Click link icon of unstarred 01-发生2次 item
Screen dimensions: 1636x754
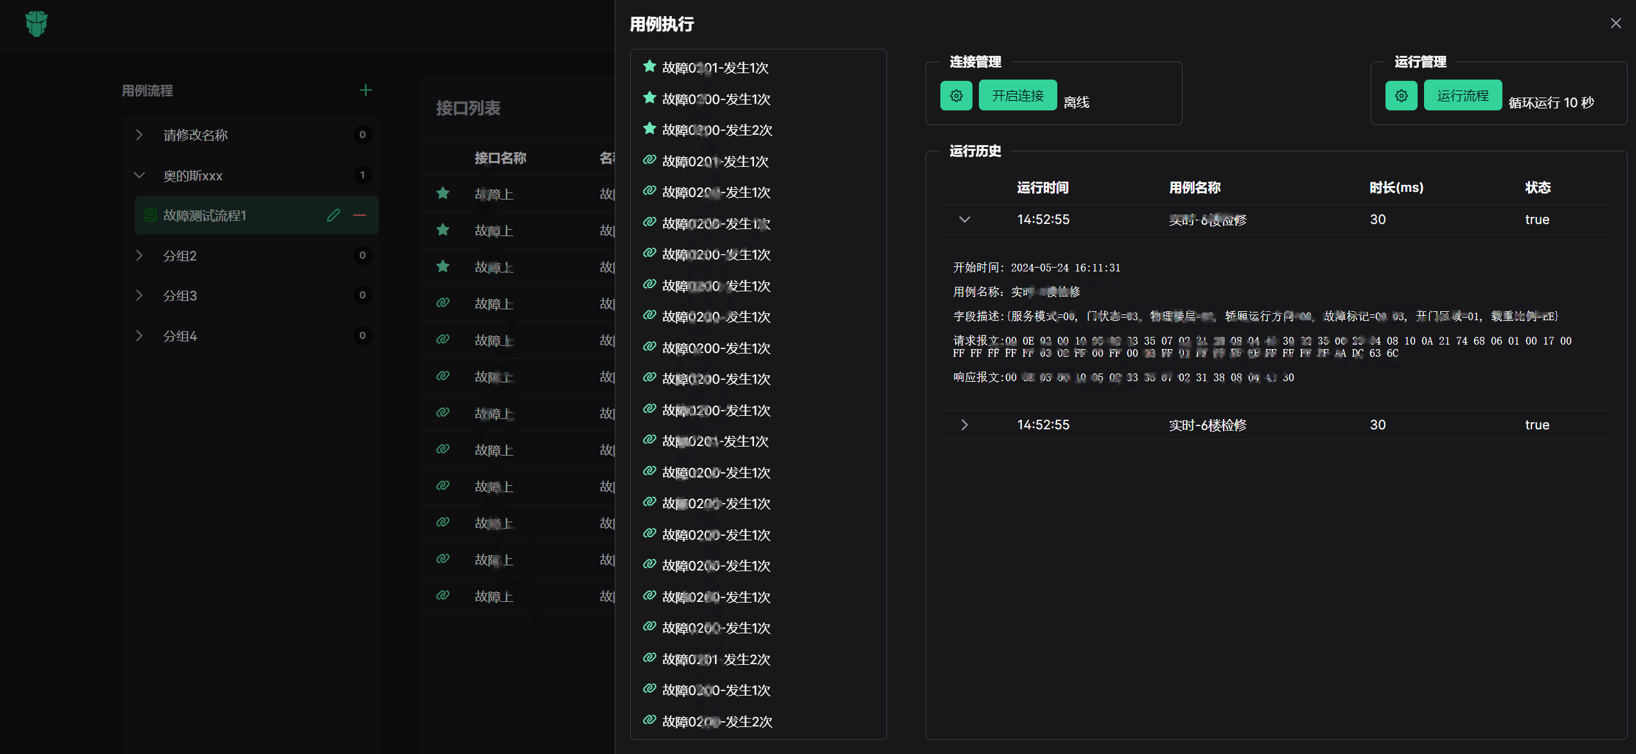649,658
